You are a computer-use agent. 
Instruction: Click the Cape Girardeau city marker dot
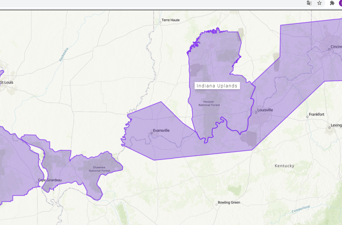click(37, 182)
